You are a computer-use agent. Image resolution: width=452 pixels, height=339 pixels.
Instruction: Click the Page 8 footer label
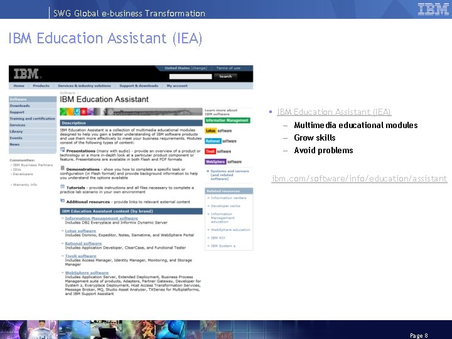(x=419, y=335)
